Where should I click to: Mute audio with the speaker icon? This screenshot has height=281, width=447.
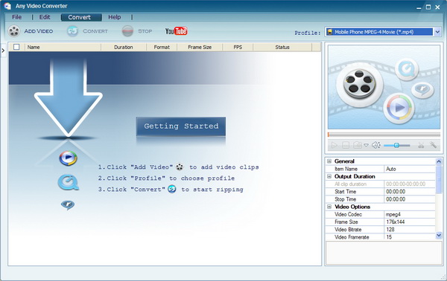pos(375,146)
